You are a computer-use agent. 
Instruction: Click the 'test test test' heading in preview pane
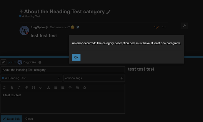(141, 69)
